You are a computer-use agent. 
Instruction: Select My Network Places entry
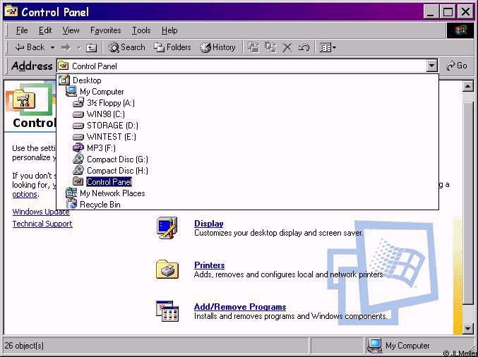coord(112,193)
